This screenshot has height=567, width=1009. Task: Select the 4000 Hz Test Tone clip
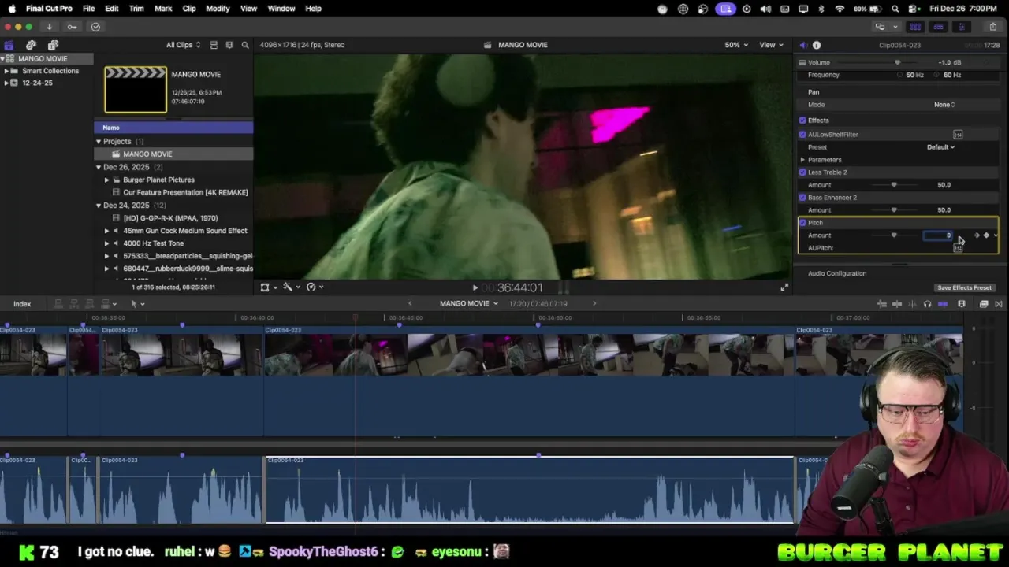[x=154, y=243]
